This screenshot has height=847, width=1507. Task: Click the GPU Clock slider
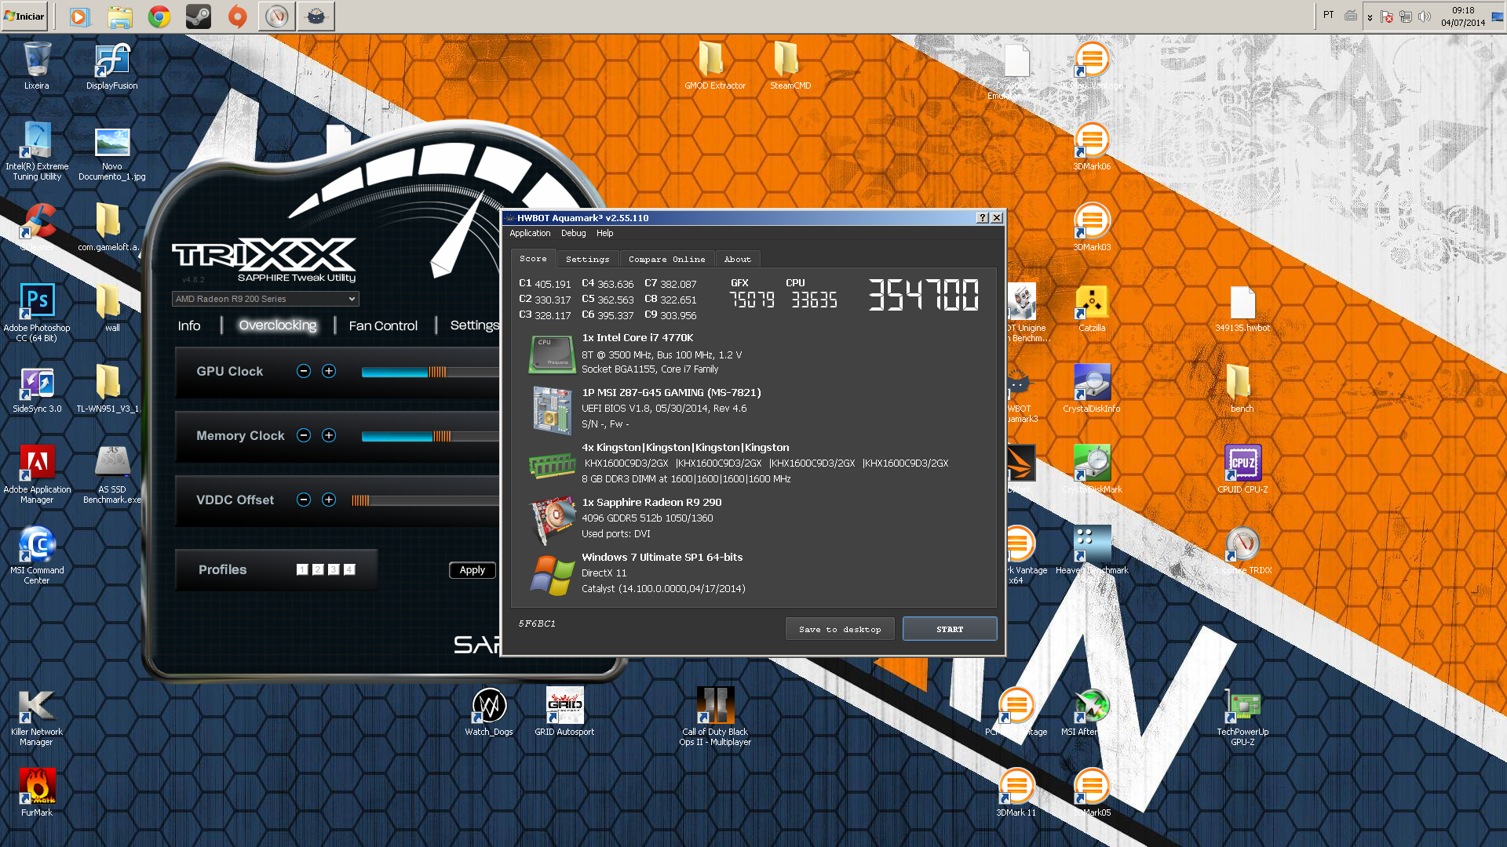point(430,372)
